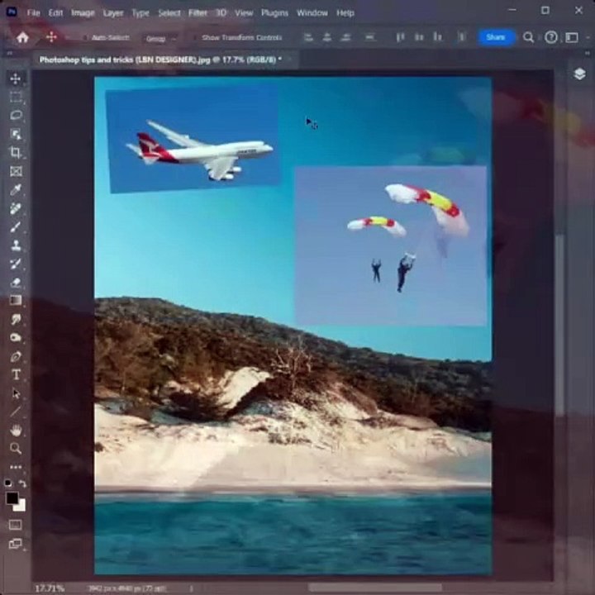The width and height of the screenshot is (595, 595).
Task: Open the Layers panel icon
Action: point(579,74)
